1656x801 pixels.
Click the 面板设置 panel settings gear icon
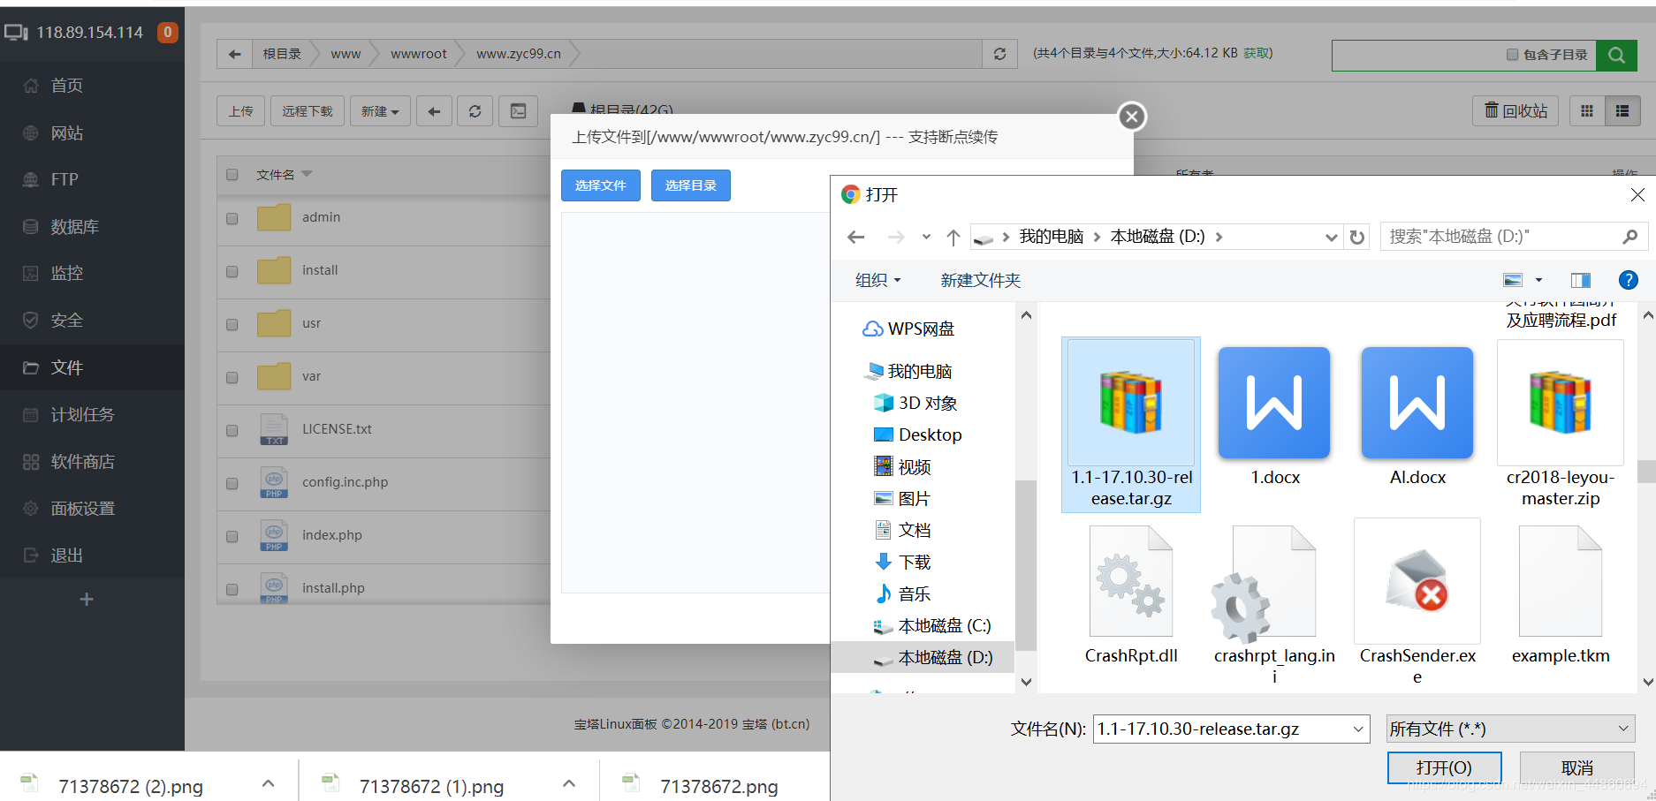(x=31, y=508)
